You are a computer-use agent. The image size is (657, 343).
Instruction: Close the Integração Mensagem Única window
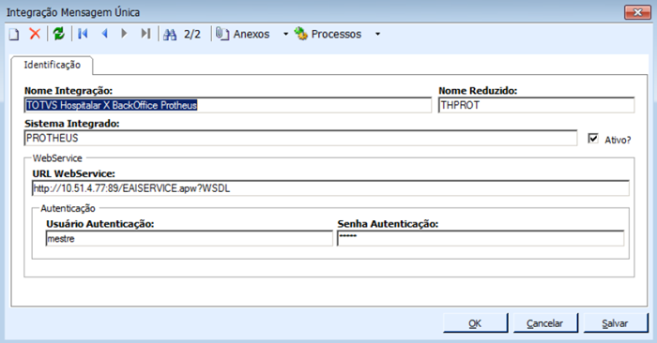tap(637, 12)
